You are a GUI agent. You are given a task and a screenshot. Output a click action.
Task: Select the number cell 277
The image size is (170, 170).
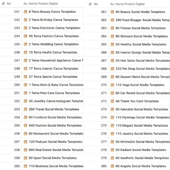104,142
